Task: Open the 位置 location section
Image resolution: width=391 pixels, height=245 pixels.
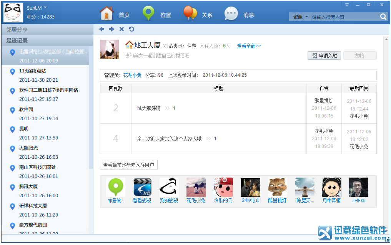Action: [157, 13]
